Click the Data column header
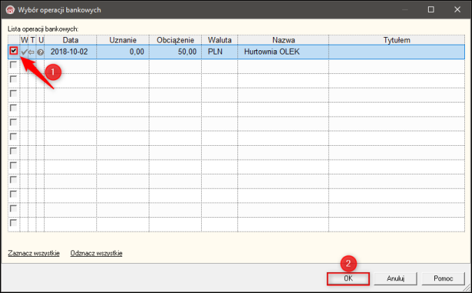The height and width of the screenshot is (293, 472). 71,40
